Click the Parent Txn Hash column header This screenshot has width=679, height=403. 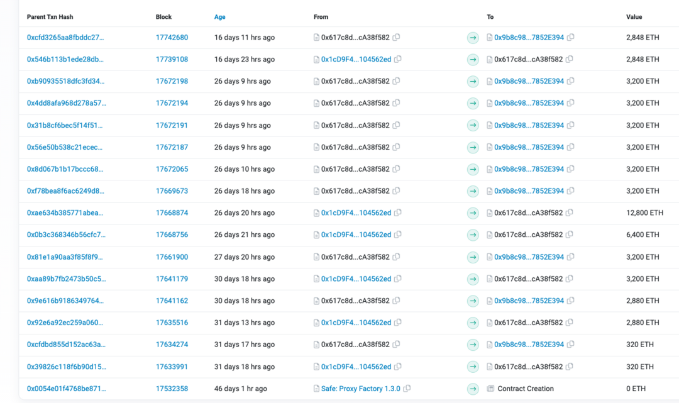[x=50, y=17]
